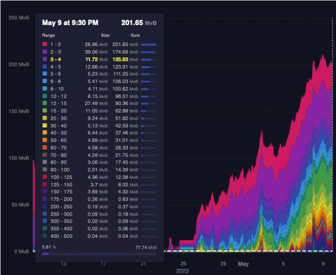The image size is (336, 275).
Task: Click the highlighted 3 - 4 range swatch
Action: 45,59
